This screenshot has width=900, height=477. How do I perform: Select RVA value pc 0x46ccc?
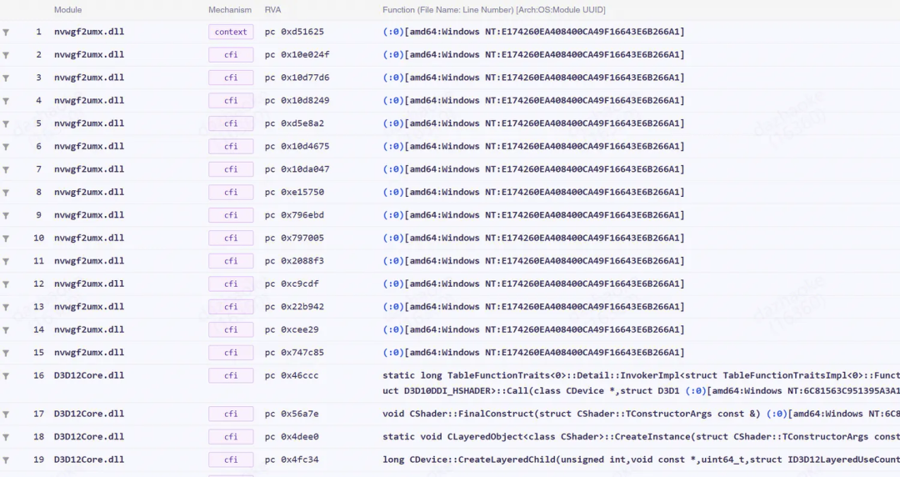(x=292, y=375)
